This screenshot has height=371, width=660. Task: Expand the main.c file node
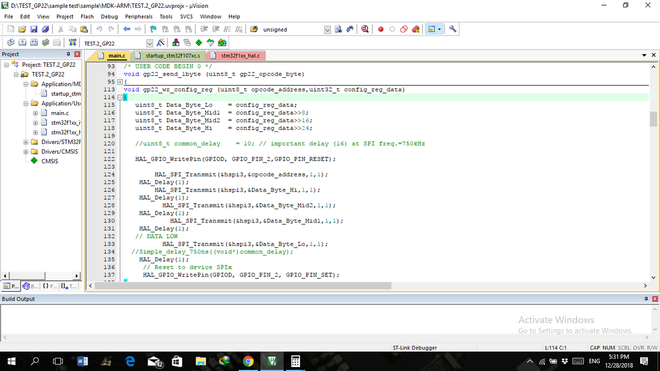[36, 113]
